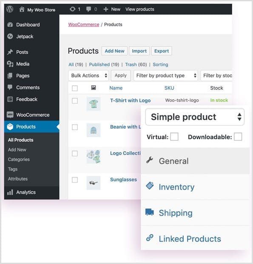Click the Posts pushpin icon
Viewport: 253px width, 264px height.
coord(10,52)
